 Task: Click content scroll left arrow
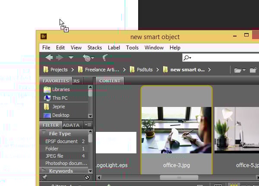(99, 177)
